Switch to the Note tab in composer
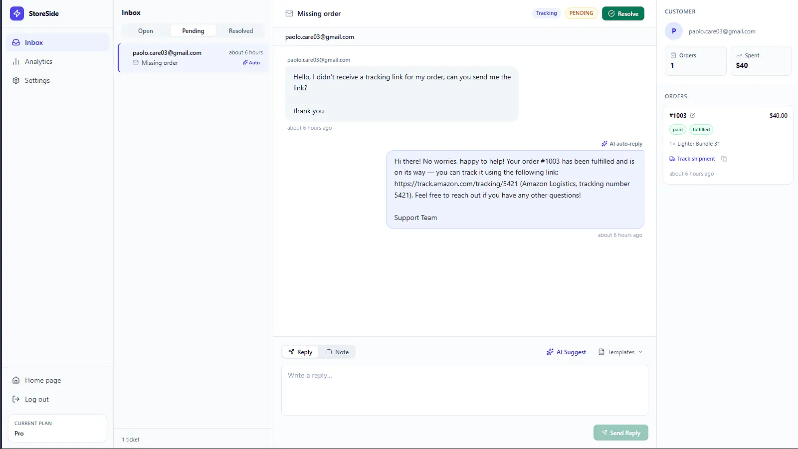The image size is (798, 449). (x=337, y=352)
